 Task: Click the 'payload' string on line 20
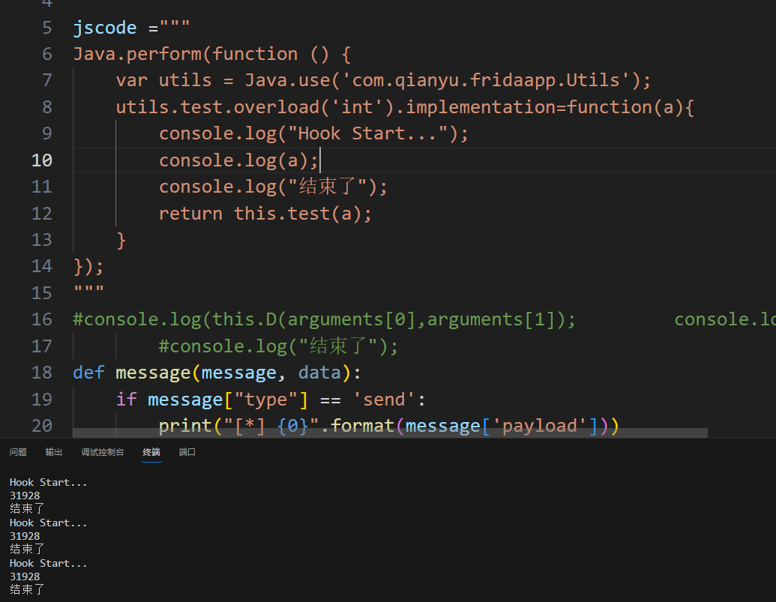540,426
